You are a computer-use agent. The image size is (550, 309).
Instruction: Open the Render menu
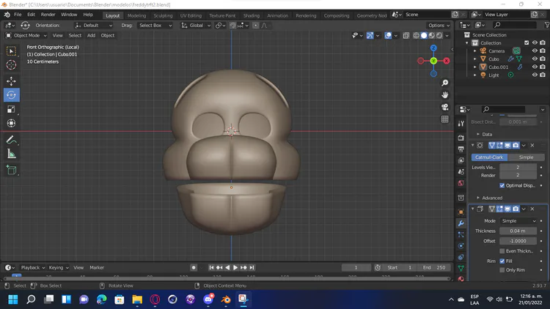pos(48,15)
